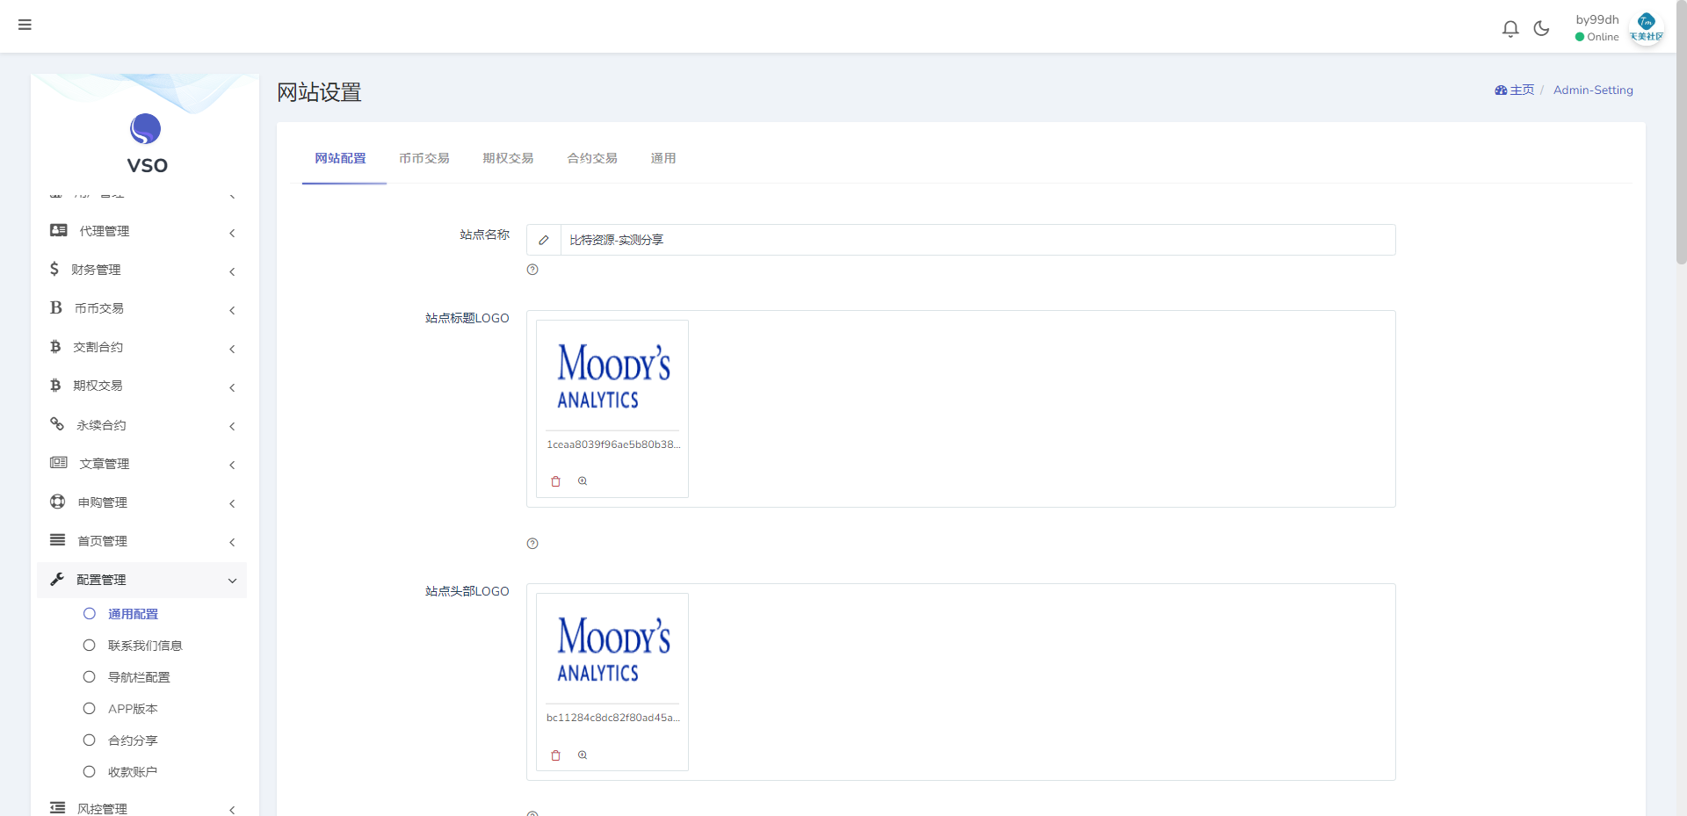This screenshot has width=1687, height=816.
Task: Click filename 1ceaa8039f96ae5b80b38...
Action: 613,444
